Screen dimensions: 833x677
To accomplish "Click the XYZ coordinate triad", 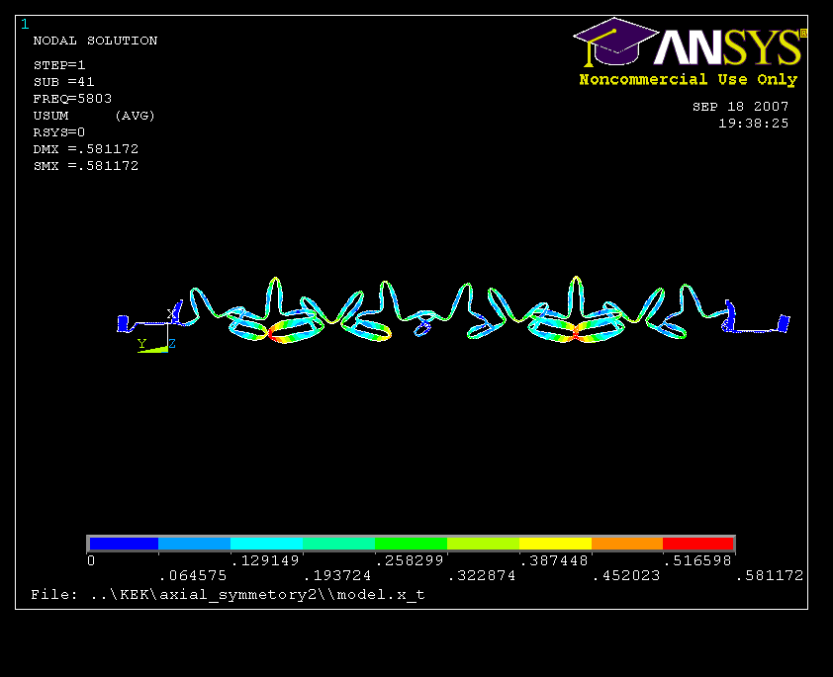I will (156, 332).
